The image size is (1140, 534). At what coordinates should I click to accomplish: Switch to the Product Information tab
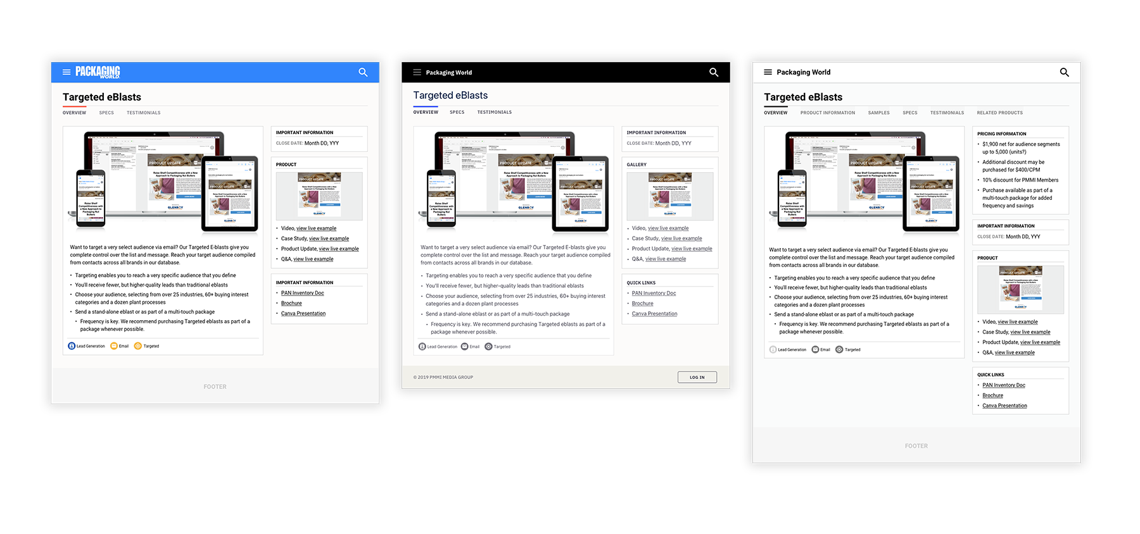click(827, 113)
